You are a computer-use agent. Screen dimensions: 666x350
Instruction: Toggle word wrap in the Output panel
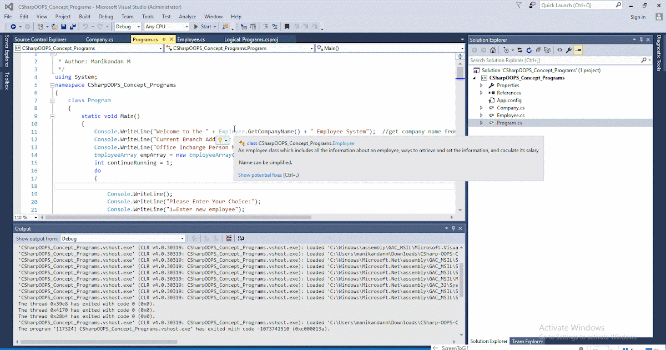240,238
